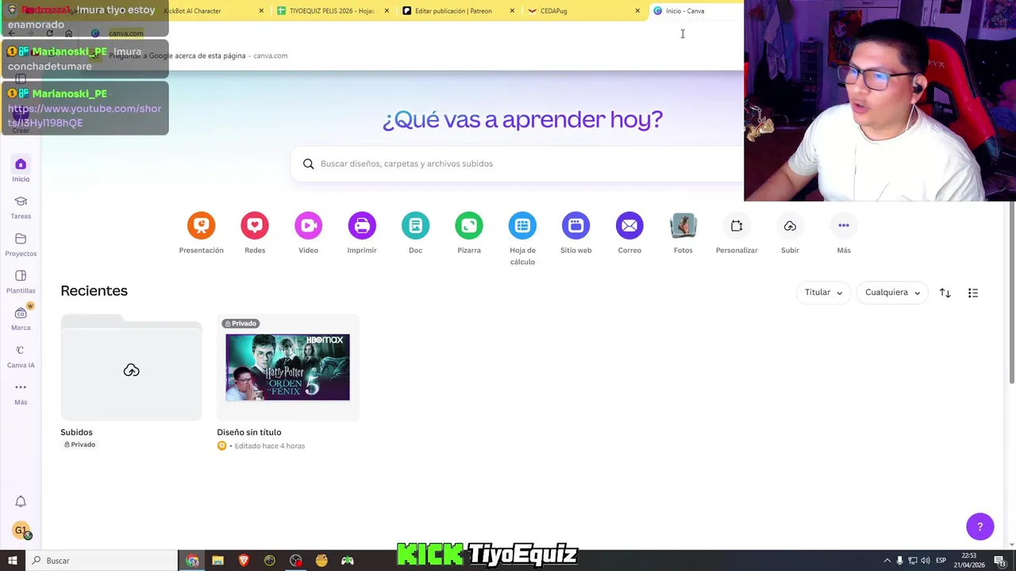Open Canva IA in the sidebar
Image resolution: width=1016 pixels, height=571 pixels.
point(21,356)
